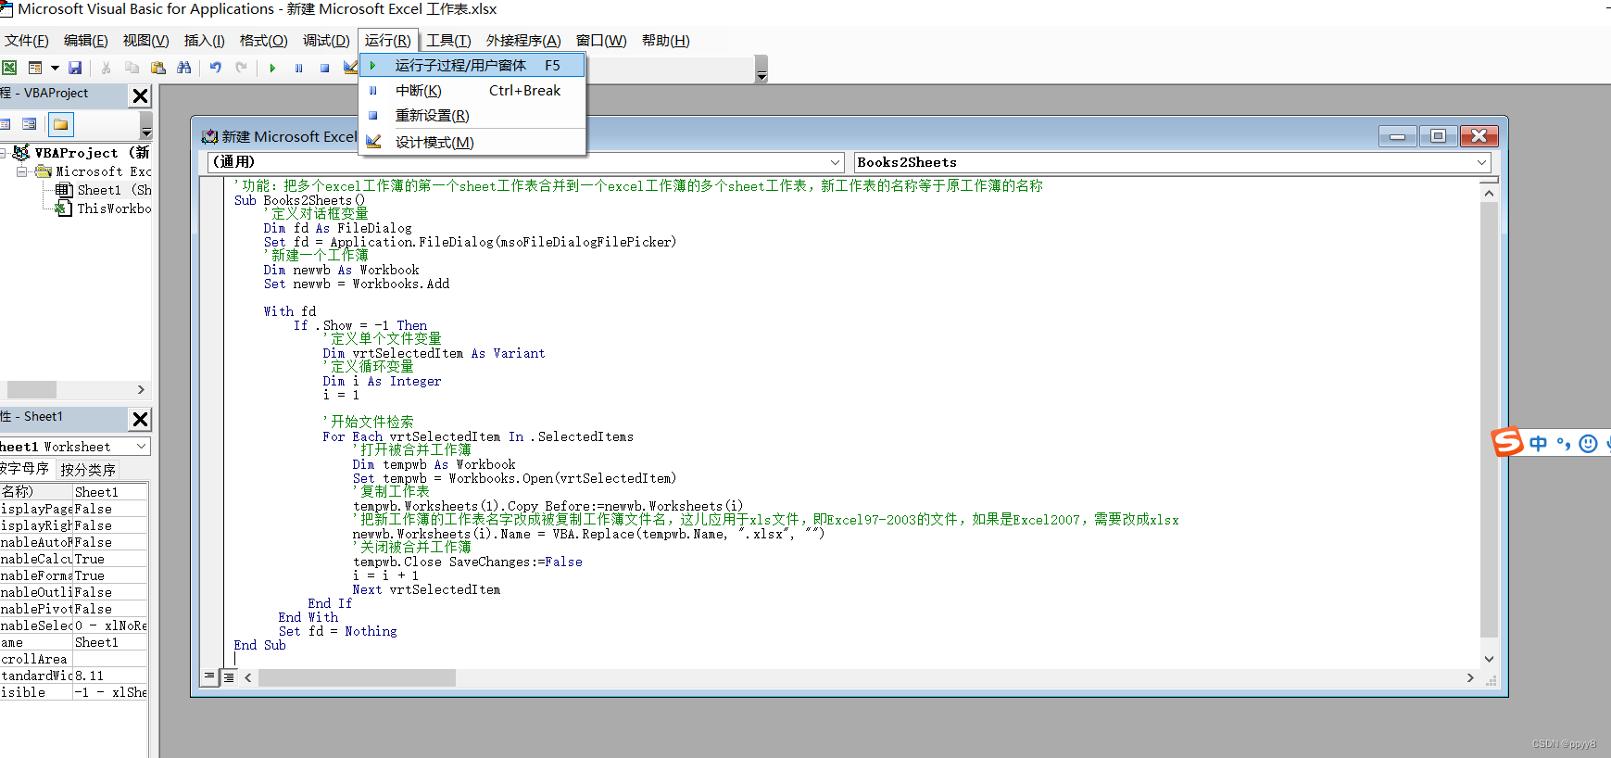Save the workbook with the floppy icon

coord(75,68)
